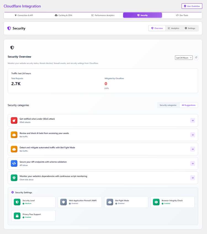Click the Medium status under Security Level
This screenshot has height=234, width=207.
coord(27,204)
